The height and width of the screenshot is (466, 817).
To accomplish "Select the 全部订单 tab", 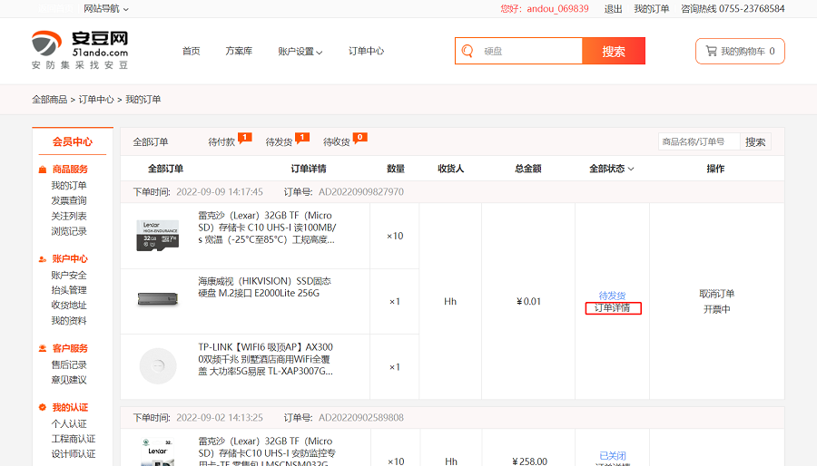I will [150, 142].
